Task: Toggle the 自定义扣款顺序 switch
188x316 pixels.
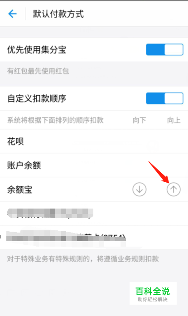Action: coord(164,98)
